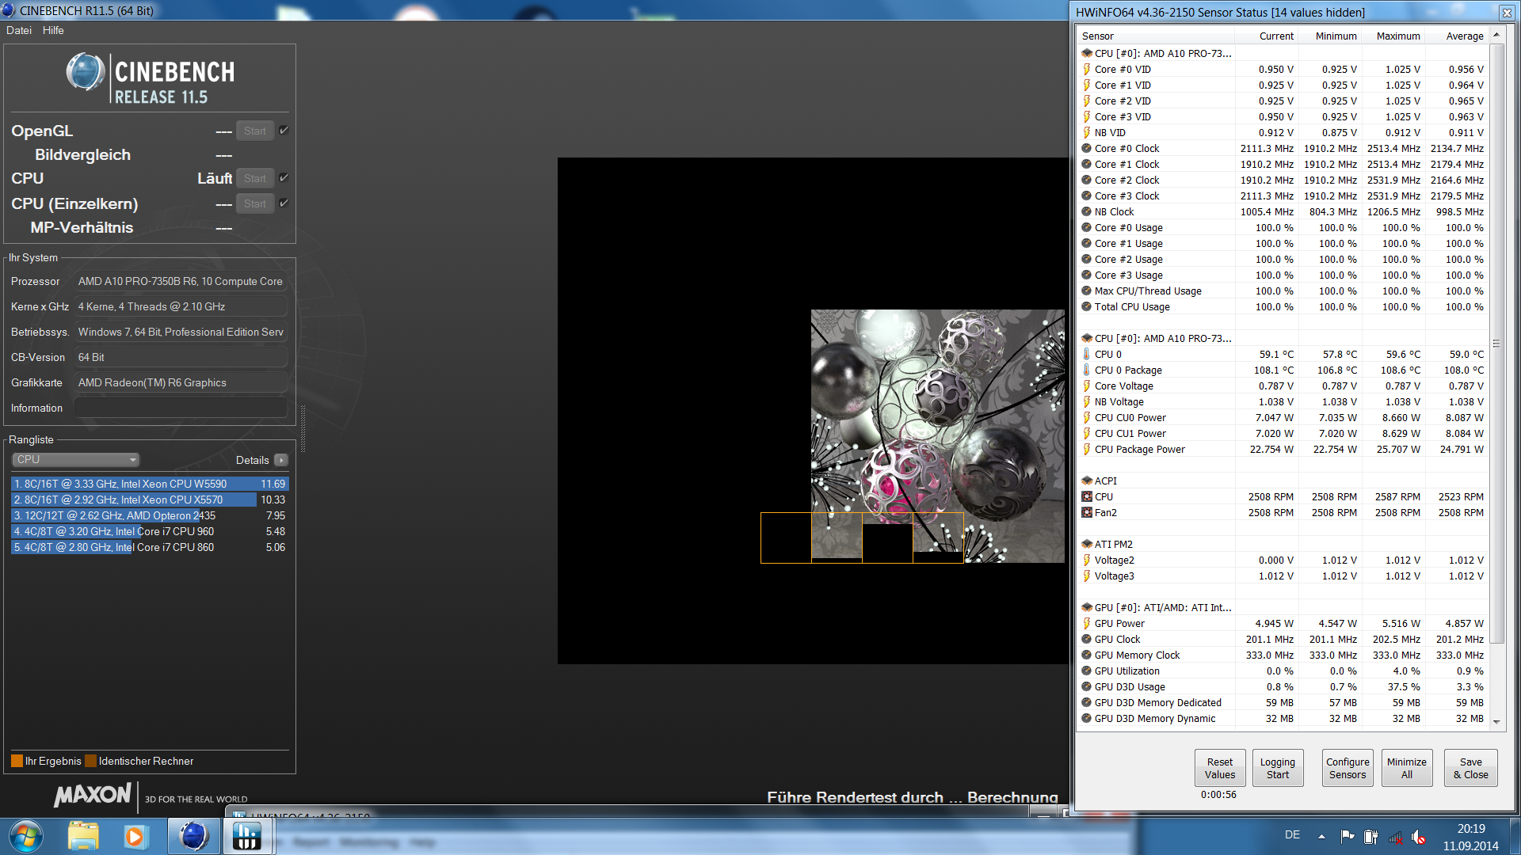Select AMD Opteron 2435 ranking row
Viewport: 1521px width, 855px height.
(150, 515)
